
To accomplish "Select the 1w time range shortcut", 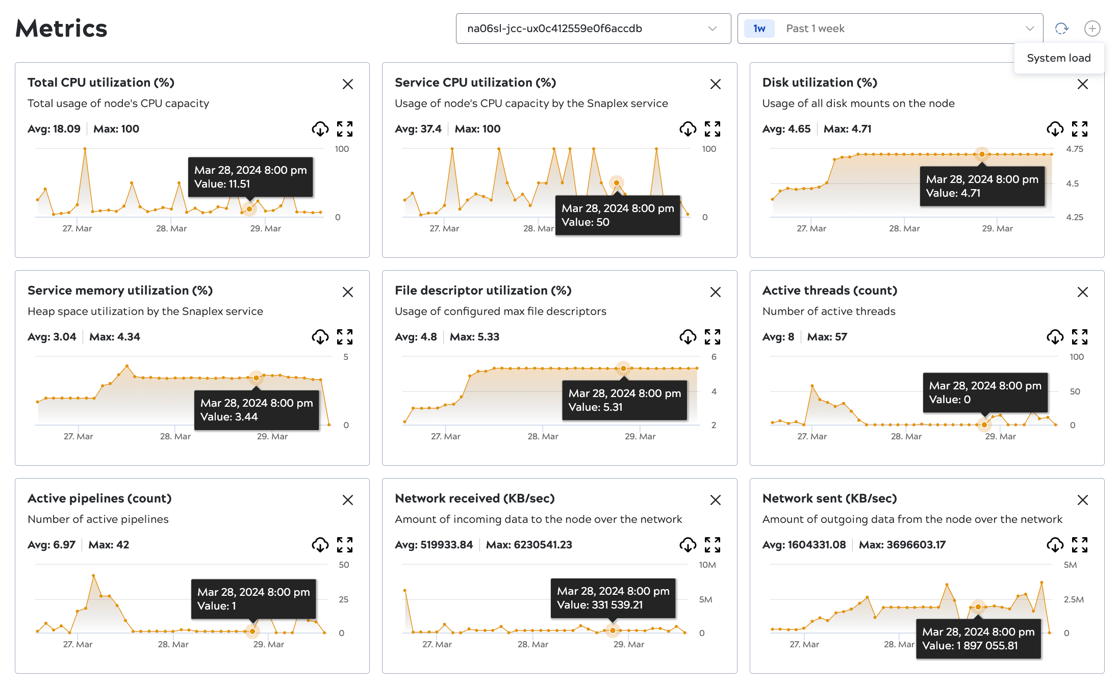I will click(x=759, y=29).
